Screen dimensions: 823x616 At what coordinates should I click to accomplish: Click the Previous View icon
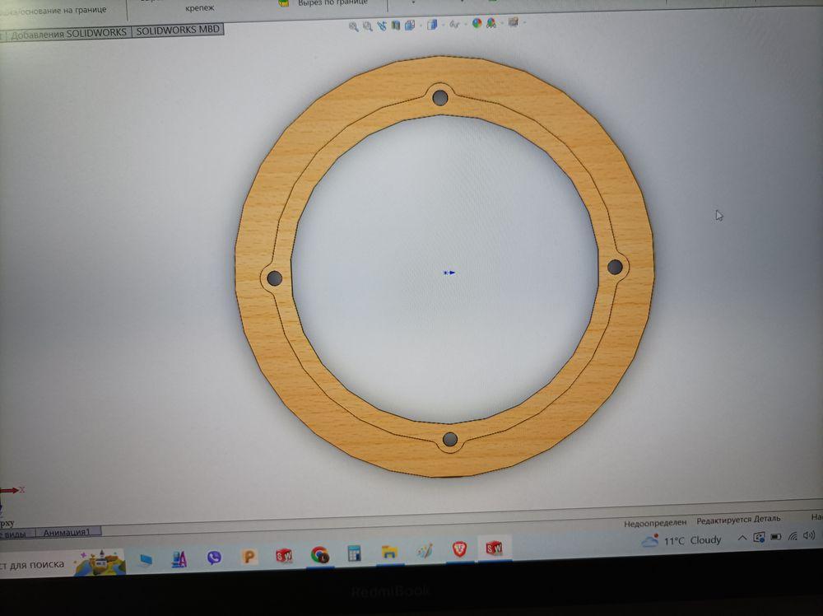[x=381, y=26]
